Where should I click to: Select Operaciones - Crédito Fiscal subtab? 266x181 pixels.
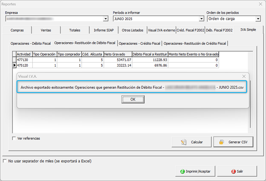coord(139,43)
